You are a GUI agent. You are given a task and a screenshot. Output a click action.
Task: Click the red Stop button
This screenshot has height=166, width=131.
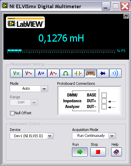click(98, 152)
